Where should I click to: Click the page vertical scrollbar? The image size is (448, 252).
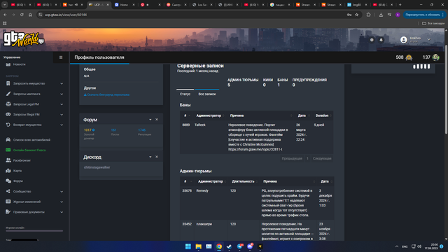[x=447, y=89]
